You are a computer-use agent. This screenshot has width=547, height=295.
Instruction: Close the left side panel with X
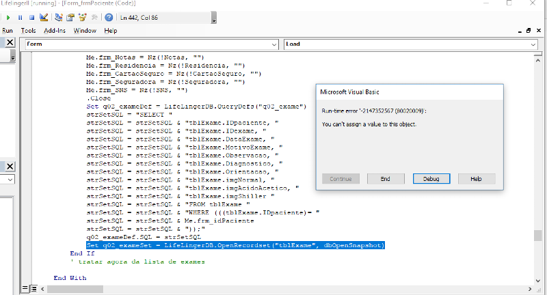pos(10,44)
